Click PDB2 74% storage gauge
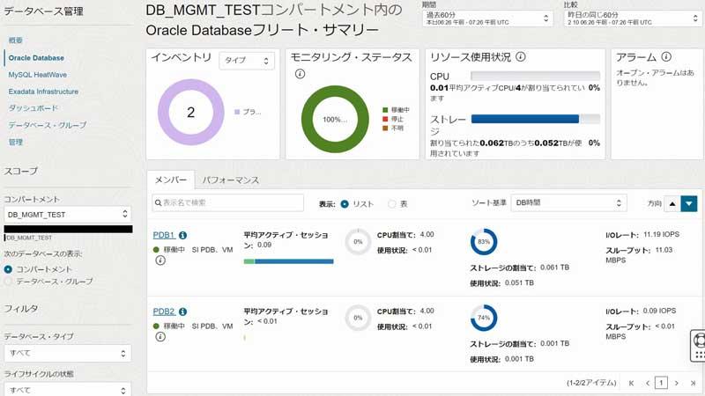The height and width of the screenshot is (396, 705). [x=484, y=318]
